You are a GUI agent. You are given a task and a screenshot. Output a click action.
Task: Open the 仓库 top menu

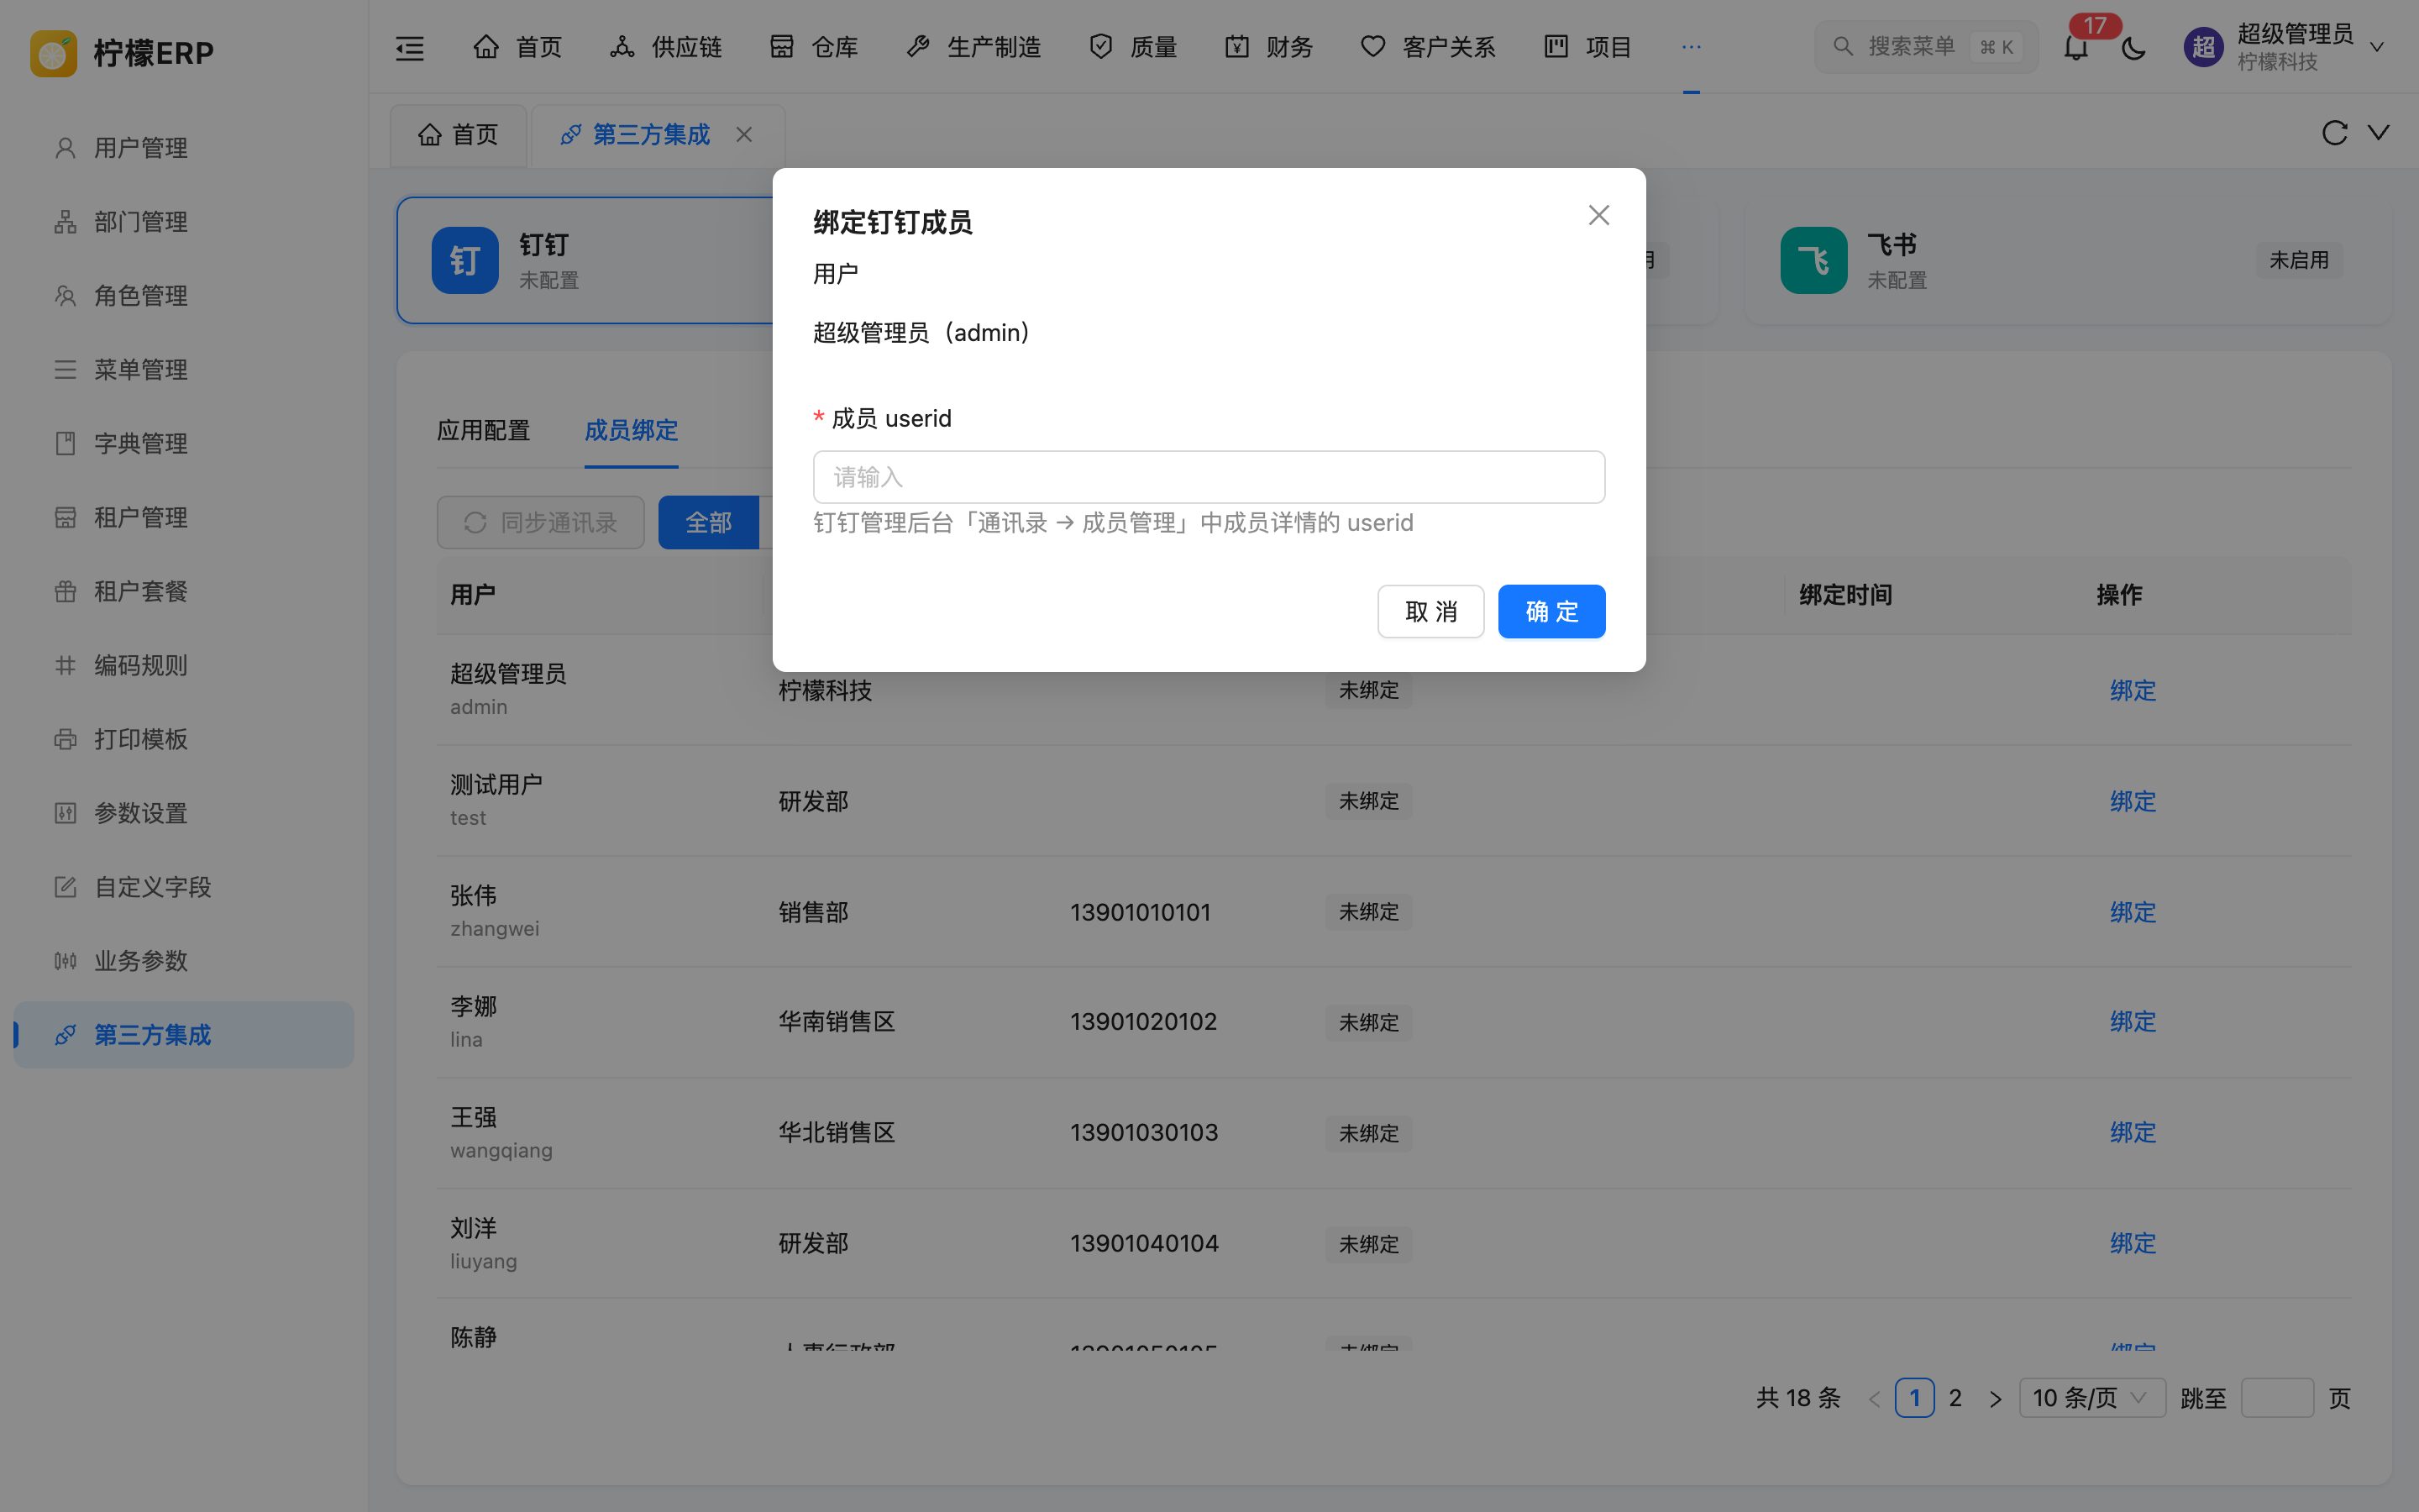(x=814, y=47)
